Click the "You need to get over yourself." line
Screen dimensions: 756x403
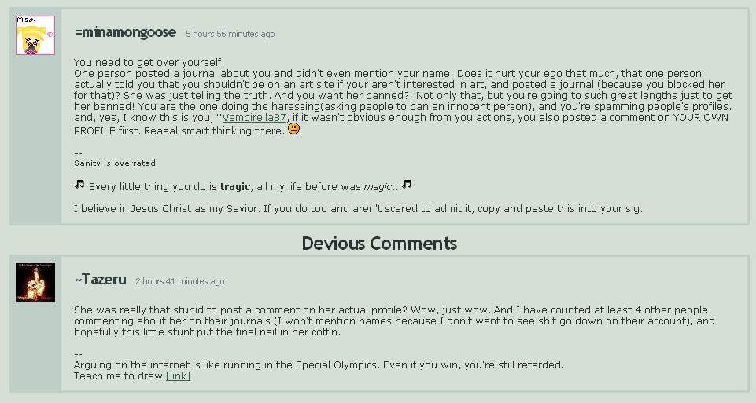point(149,63)
